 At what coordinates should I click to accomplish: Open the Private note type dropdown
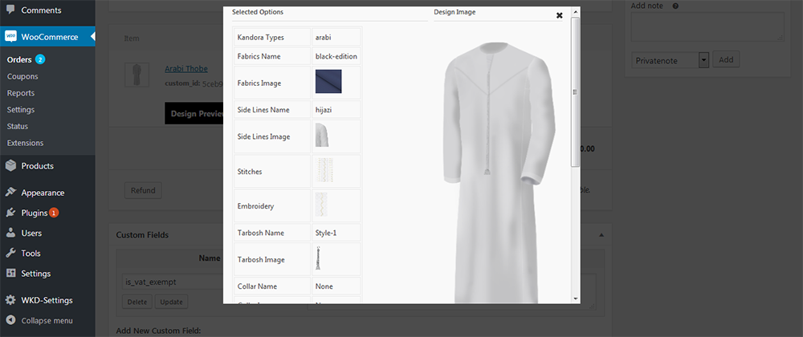[670, 60]
